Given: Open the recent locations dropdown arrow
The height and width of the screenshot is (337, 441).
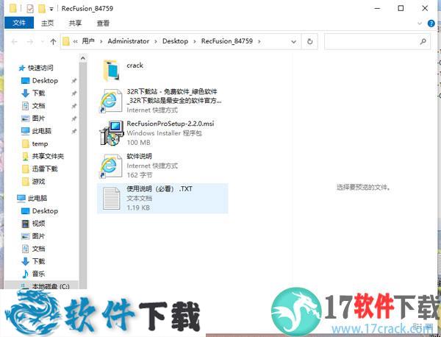Looking at the screenshot, I should pos(43,42).
